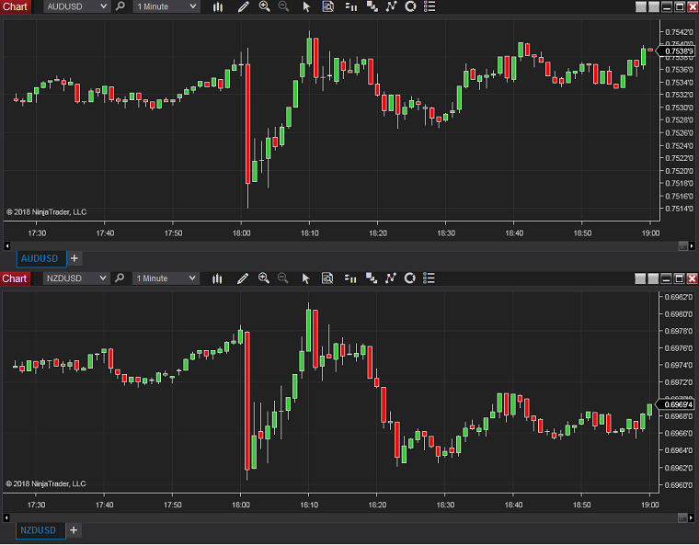Image resolution: width=699 pixels, height=545 pixels.
Task: Open Chart Trader icon in AUDUSD toolbar
Action: coord(349,6)
